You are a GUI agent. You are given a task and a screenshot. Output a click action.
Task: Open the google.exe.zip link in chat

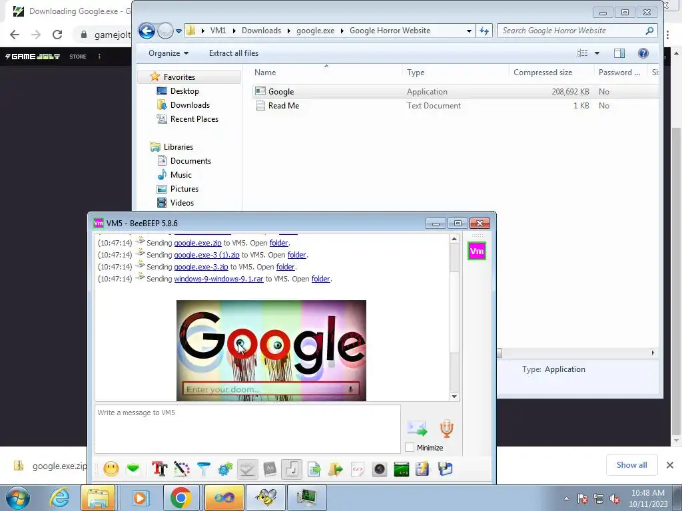tap(197, 243)
